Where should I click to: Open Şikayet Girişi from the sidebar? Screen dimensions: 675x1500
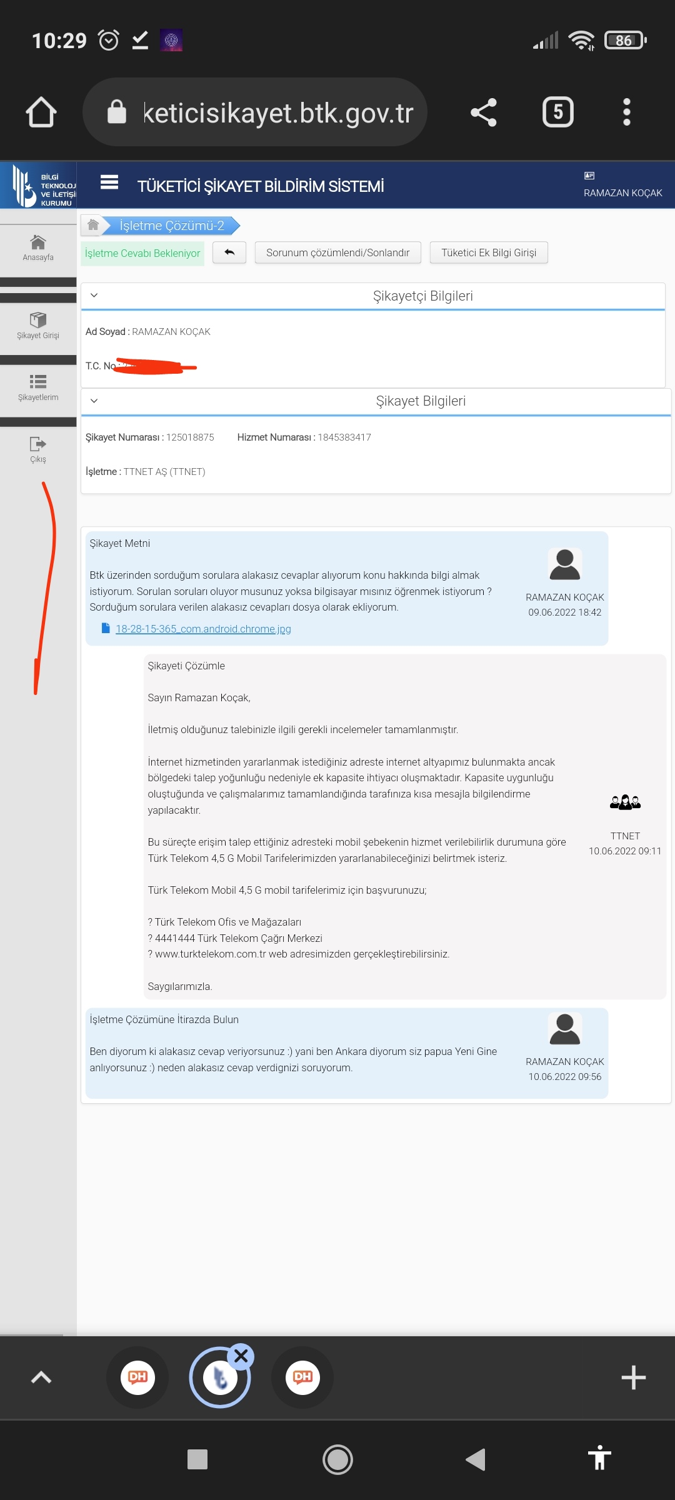[x=38, y=326]
